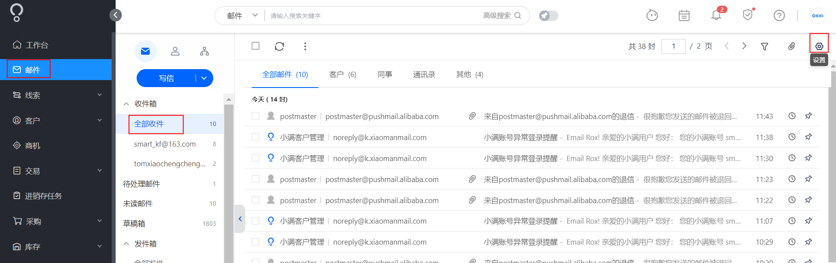Tick the select-all mail checkbox
836x263 pixels.
click(x=256, y=46)
